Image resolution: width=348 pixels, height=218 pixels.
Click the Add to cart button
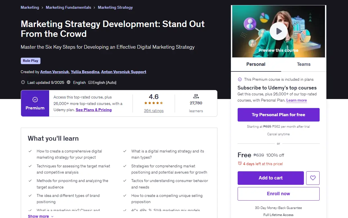(271, 178)
